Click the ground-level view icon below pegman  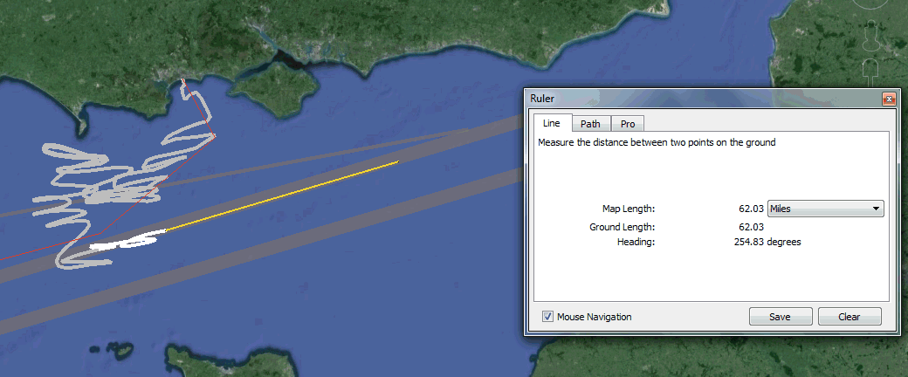870,69
